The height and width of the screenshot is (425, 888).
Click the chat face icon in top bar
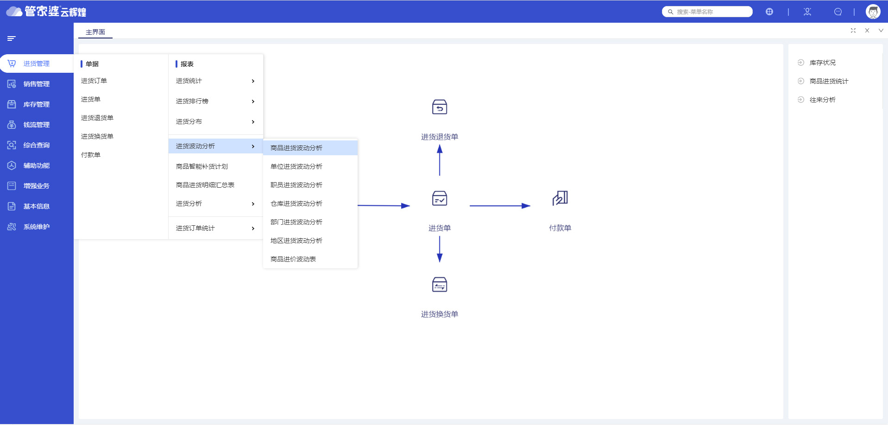click(x=838, y=12)
